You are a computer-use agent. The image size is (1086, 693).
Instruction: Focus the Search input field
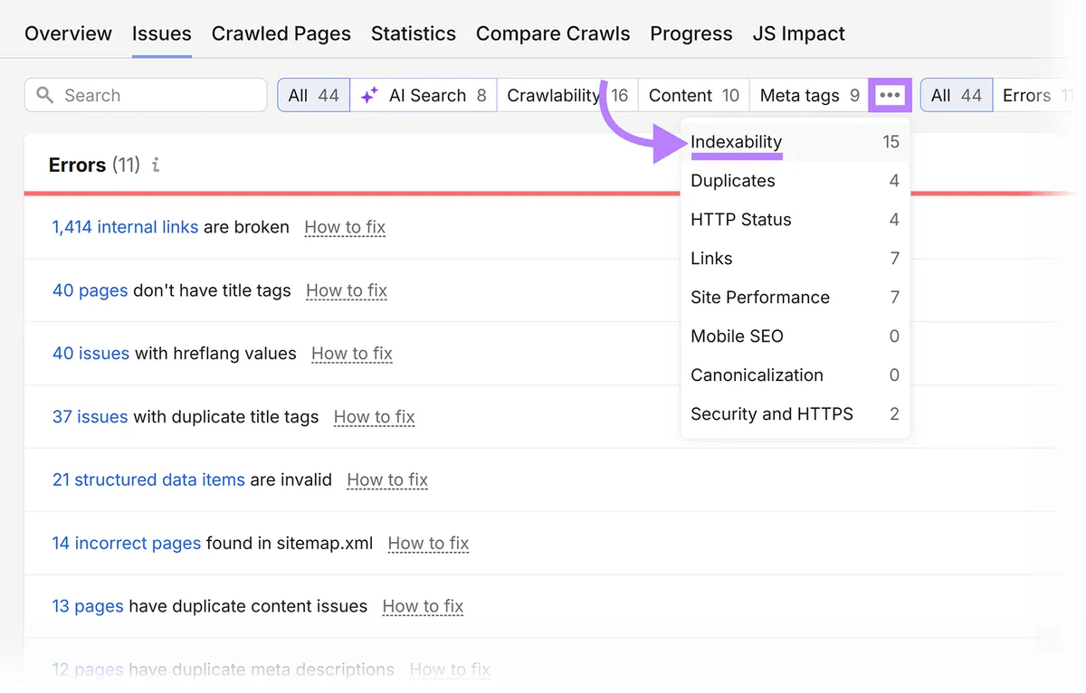(x=146, y=95)
